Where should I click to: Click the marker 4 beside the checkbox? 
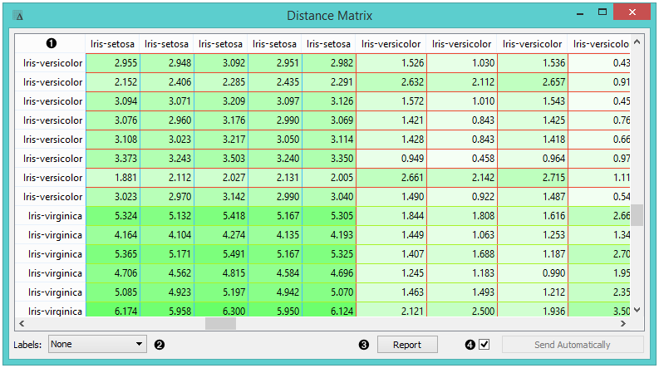pyautogui.click(x=470, y=345)
